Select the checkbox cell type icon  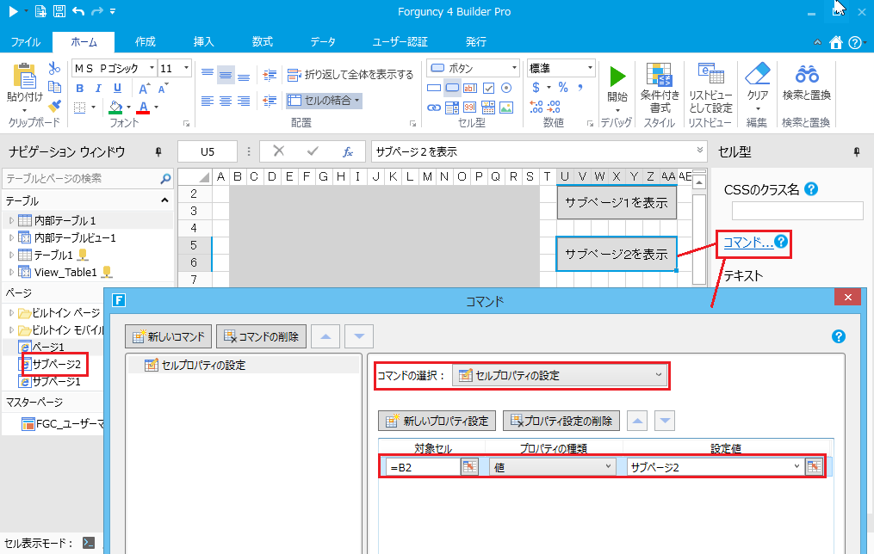(488, 88)
